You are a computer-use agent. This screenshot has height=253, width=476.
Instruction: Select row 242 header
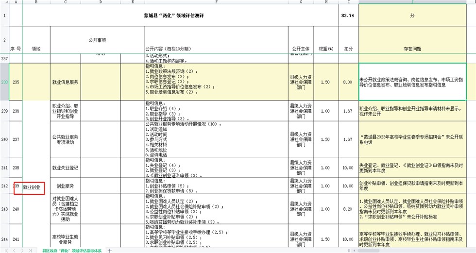pyautogui.click(x=4, y=186)
